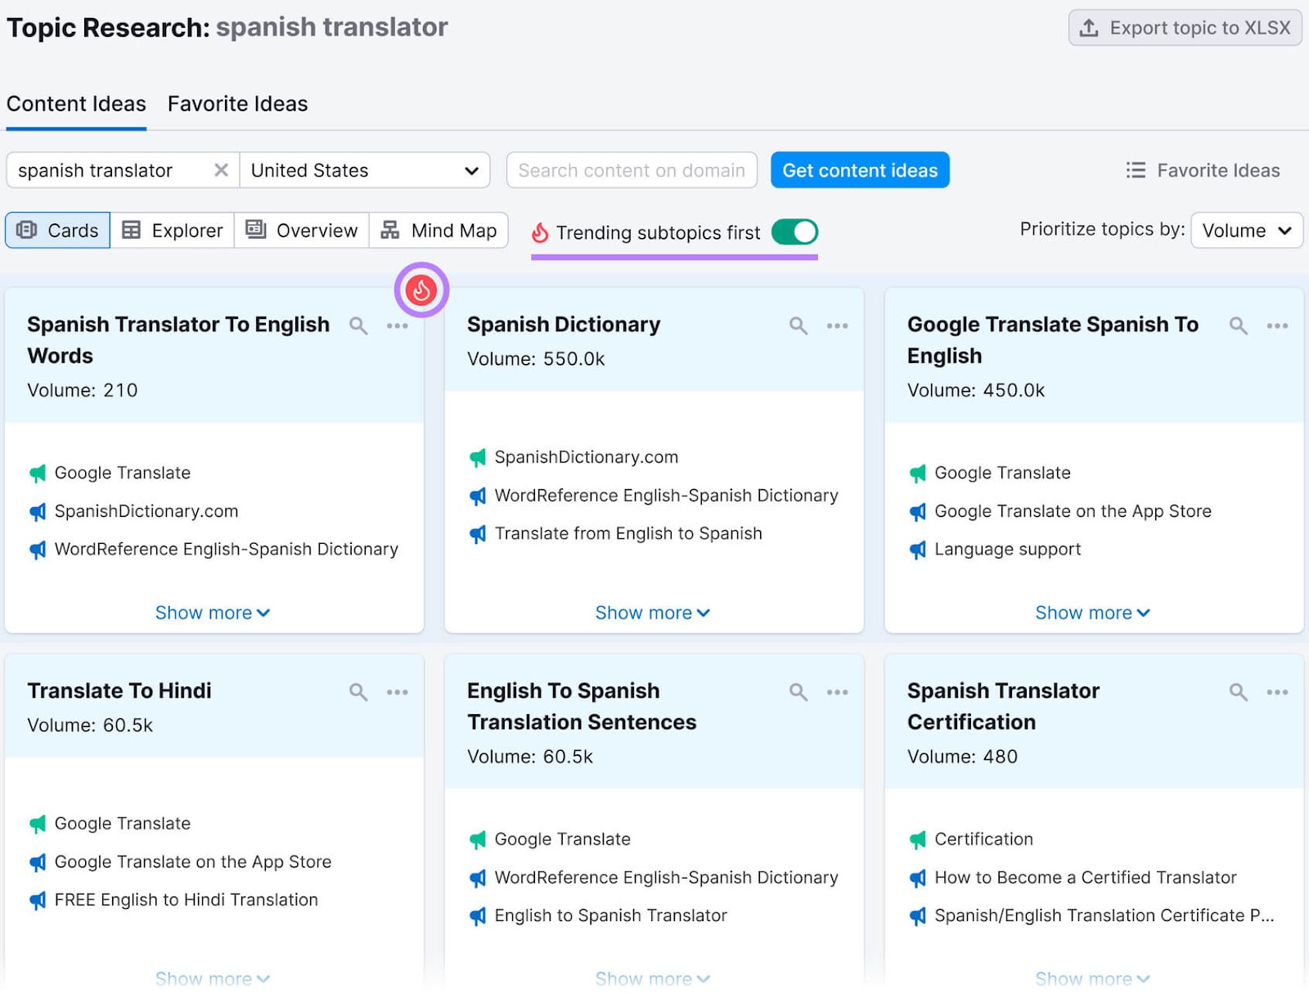Viewport: 1309px width, 993px height.
Task: Open the Prioritize topics by Volume dropdown
Action: pyautogui.click(x=1246, y=231)
